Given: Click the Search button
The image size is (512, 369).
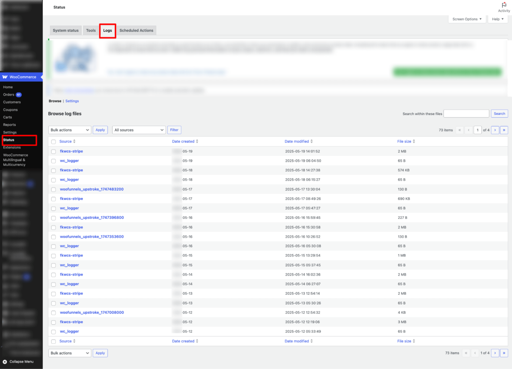Looking at the screenshot, I should (499, 113).
